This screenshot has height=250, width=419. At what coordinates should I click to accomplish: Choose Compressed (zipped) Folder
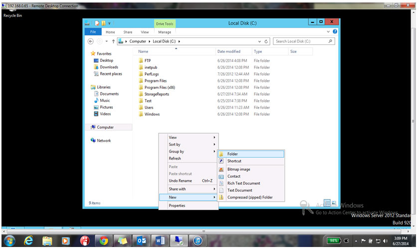click(x=251, y=197)
